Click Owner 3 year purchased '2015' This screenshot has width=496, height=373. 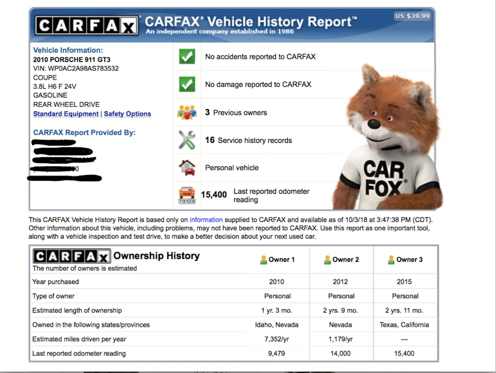tap(404, 282)
